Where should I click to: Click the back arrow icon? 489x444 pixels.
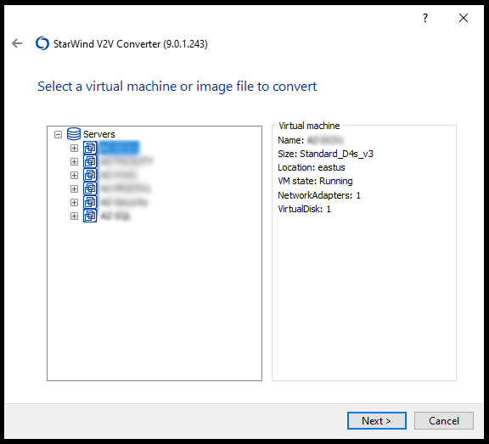click(17, 43)
